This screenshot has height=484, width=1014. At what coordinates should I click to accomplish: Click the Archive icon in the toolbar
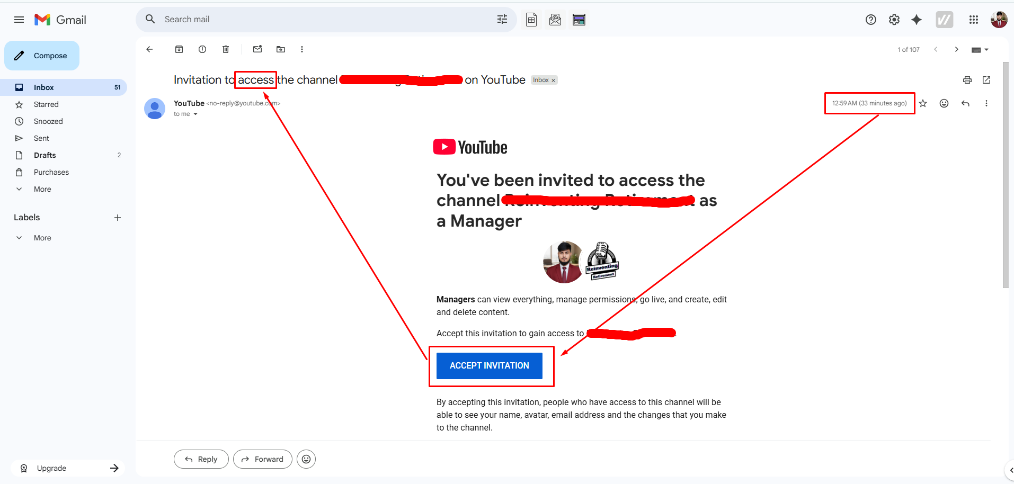tap(179, 49)
